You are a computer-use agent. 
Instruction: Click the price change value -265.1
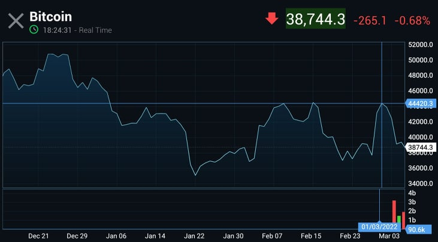370,20
